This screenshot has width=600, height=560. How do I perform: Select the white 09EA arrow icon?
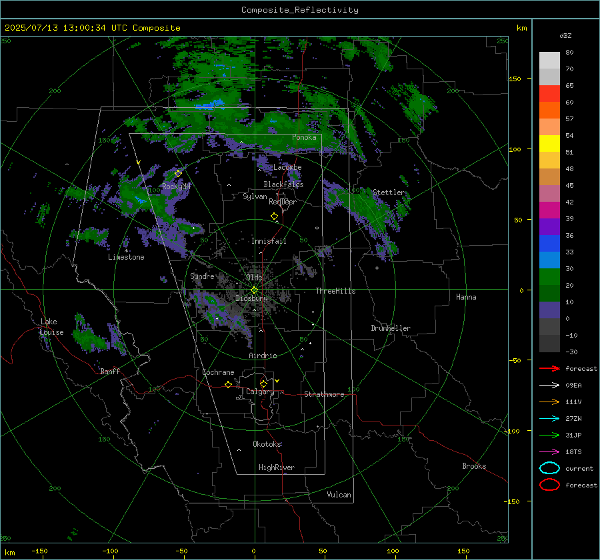(x=549, y=385)
